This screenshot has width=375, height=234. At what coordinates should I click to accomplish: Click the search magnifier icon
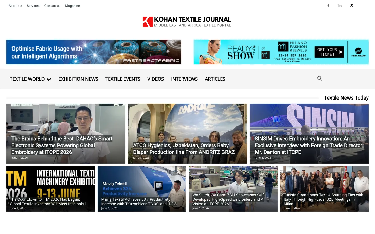(320, 78)
